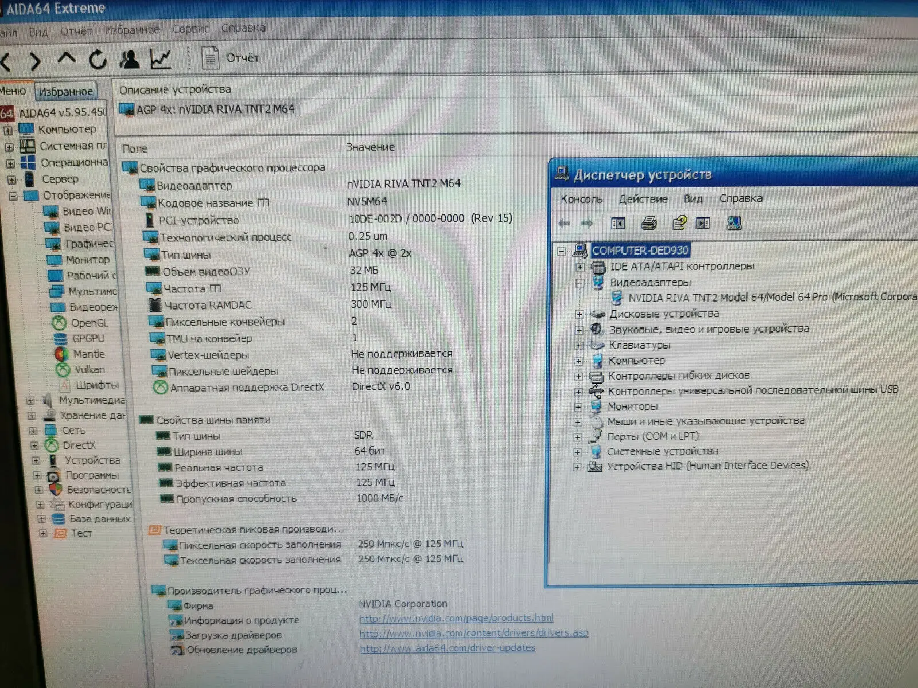918x688 pixels.
Task: Open the report page icon
Action: 210,57
